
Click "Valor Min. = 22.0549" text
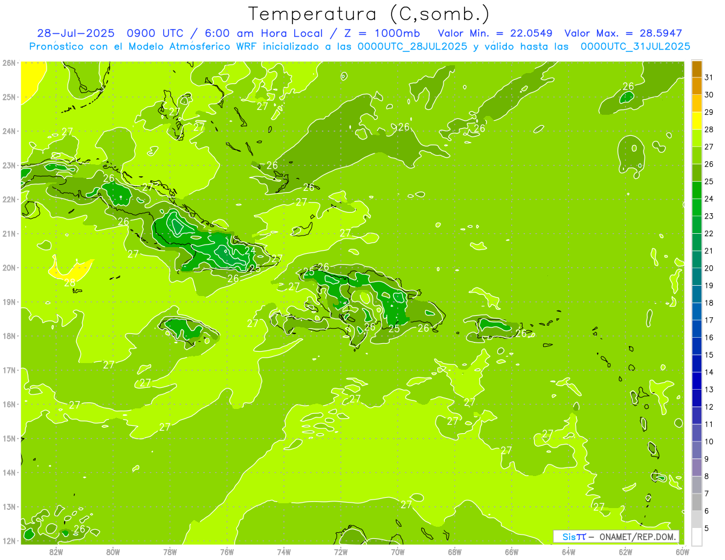(x=495, y=33)
